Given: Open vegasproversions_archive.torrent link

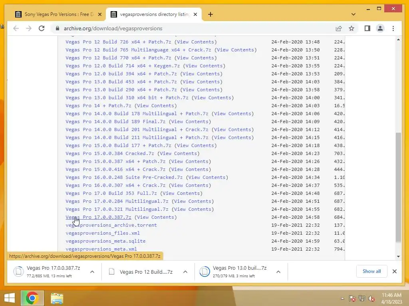Looking at the screenshot, I should [111, 226].
